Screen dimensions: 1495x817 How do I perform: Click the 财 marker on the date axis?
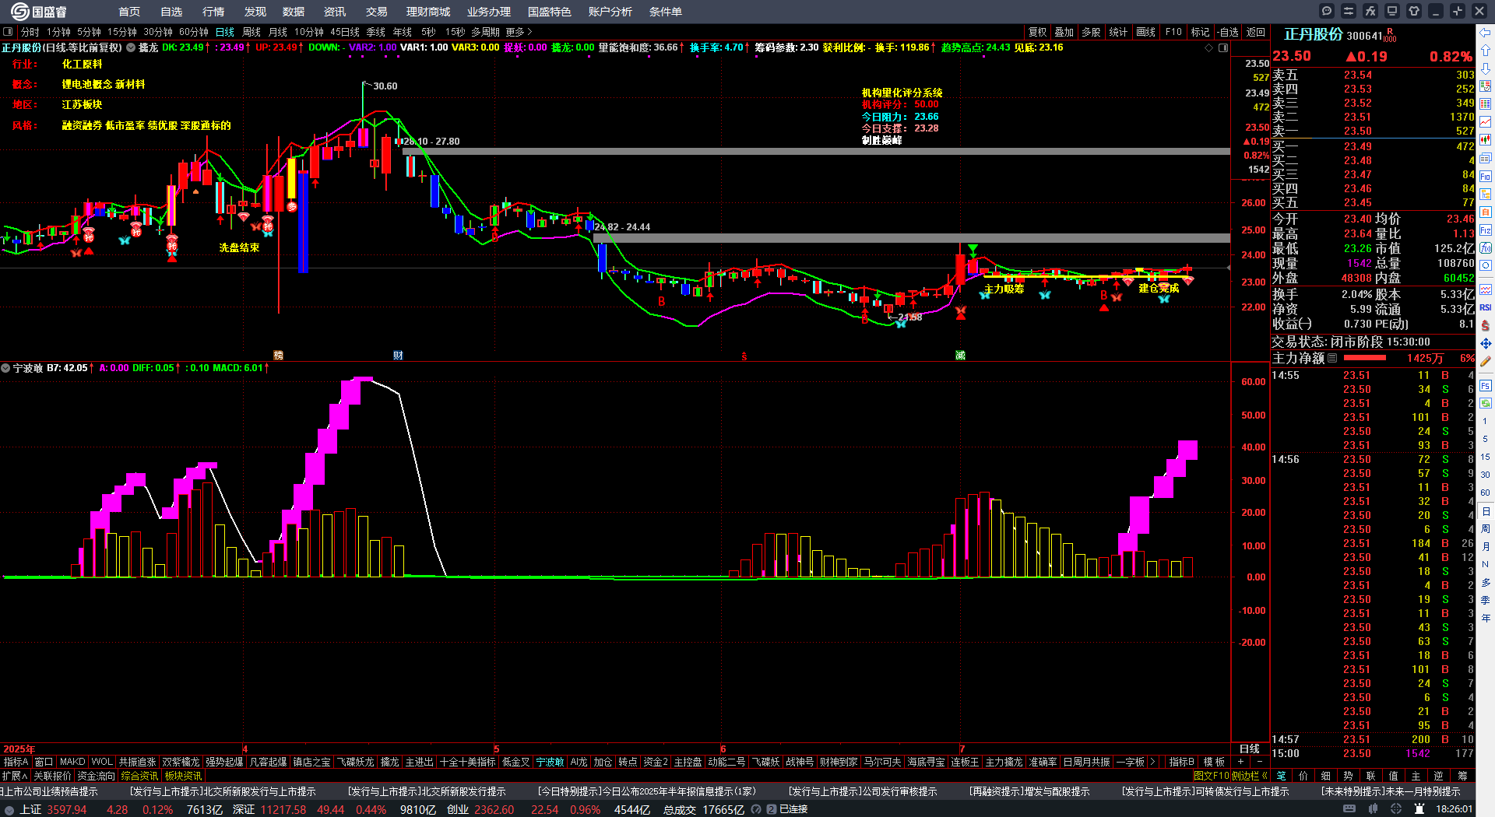pos(398,356)
